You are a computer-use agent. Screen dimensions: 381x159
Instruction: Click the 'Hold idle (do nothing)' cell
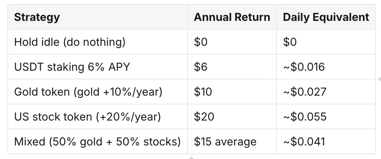(x=97, y=42)
